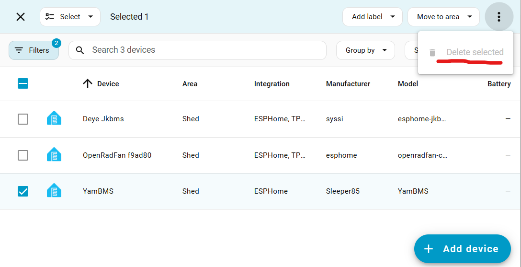Open the Filters panel button

pyautogui.click(x=34, y=50)
